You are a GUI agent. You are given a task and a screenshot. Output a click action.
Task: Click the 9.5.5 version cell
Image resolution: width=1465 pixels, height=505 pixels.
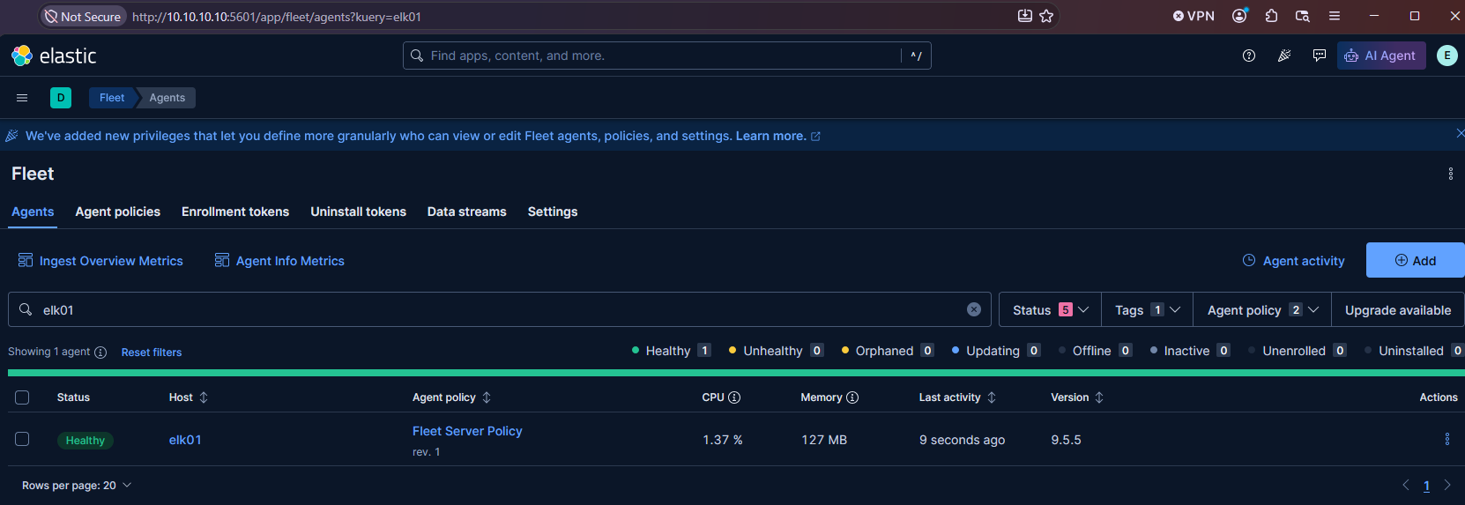[x=1066, y=440]
